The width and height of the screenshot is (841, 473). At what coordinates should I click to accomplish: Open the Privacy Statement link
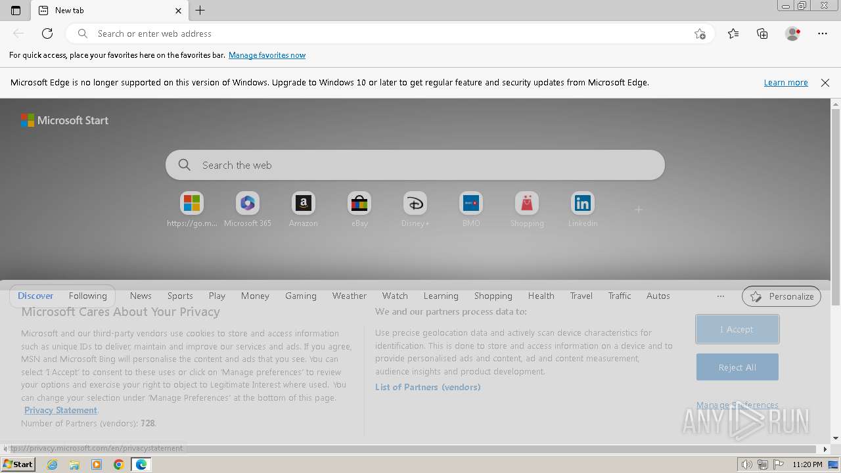(61, 410)
